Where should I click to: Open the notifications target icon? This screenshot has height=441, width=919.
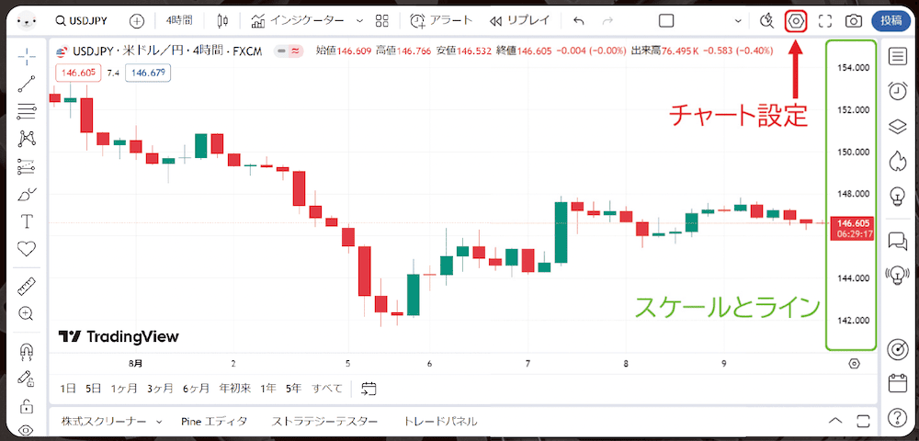tap(897, 348)
